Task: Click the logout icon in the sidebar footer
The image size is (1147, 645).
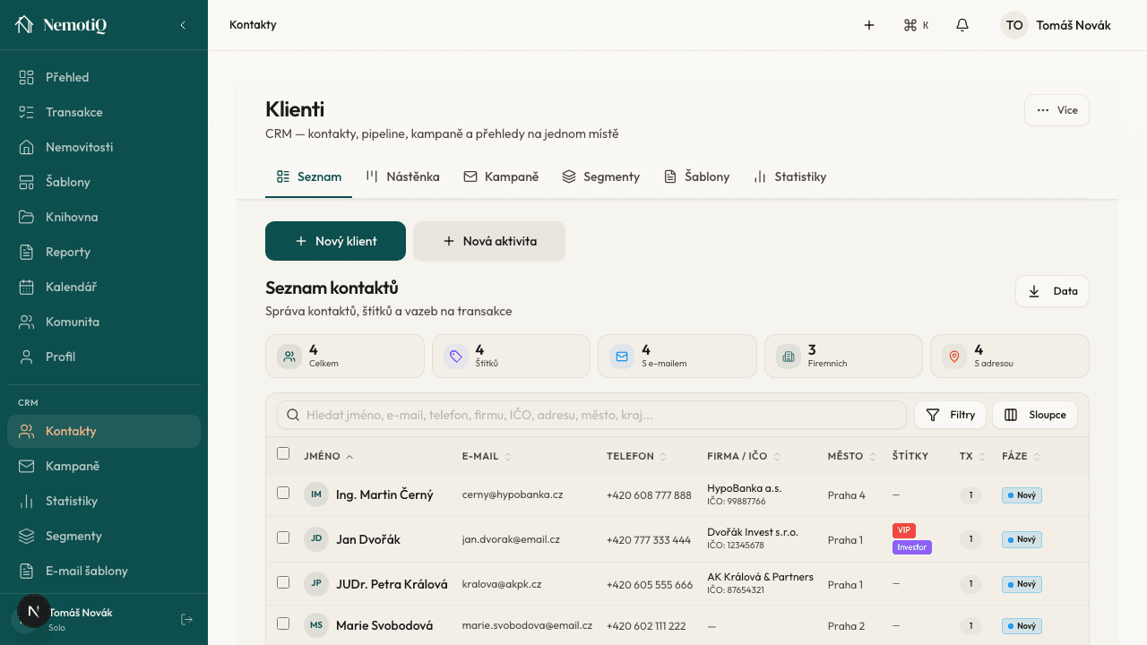Action: tap(186, 619)
